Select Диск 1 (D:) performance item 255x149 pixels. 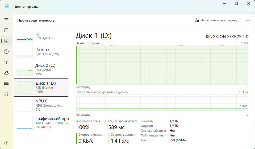pos(41,88)
